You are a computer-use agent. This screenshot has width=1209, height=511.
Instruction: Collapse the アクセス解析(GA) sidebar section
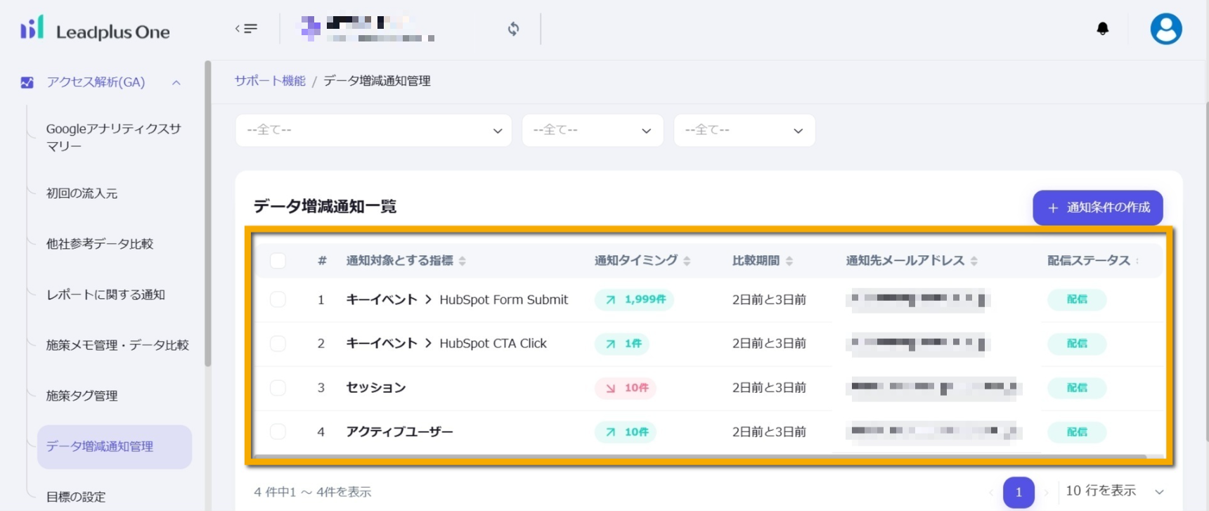[x=176, y=83]
